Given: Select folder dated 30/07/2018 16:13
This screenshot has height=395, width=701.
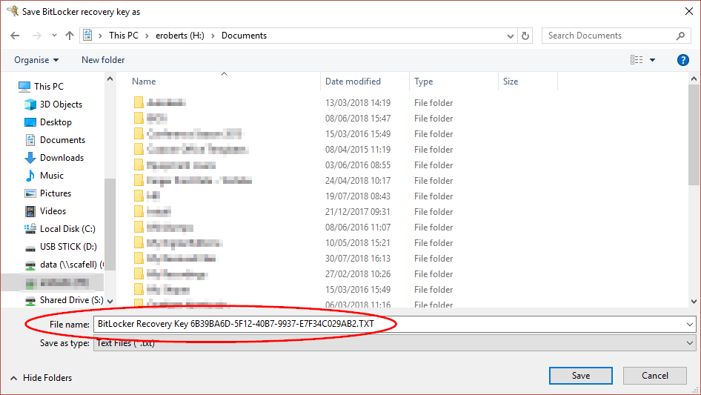Looking at the screenshot, I should point(293,259).
